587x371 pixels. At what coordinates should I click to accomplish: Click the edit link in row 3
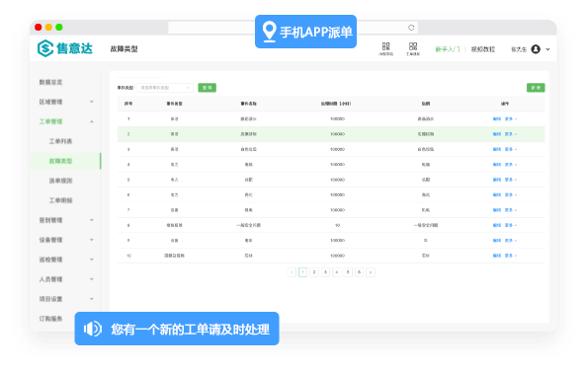497,149
